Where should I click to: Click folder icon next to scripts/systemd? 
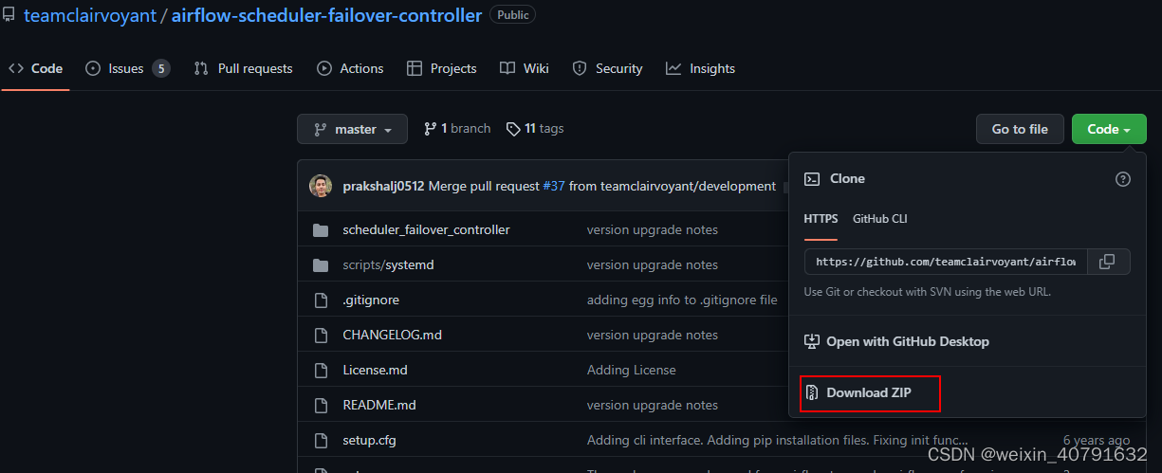[321, 264]
